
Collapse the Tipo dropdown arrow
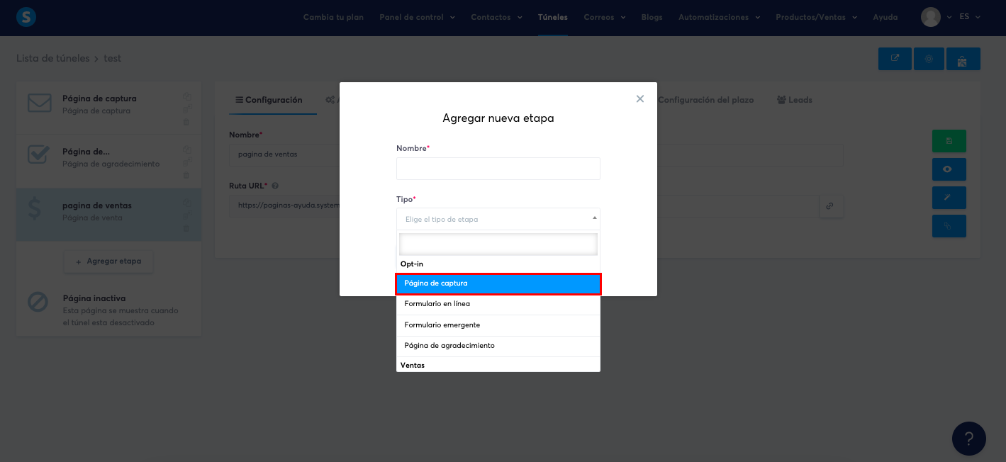594,219
